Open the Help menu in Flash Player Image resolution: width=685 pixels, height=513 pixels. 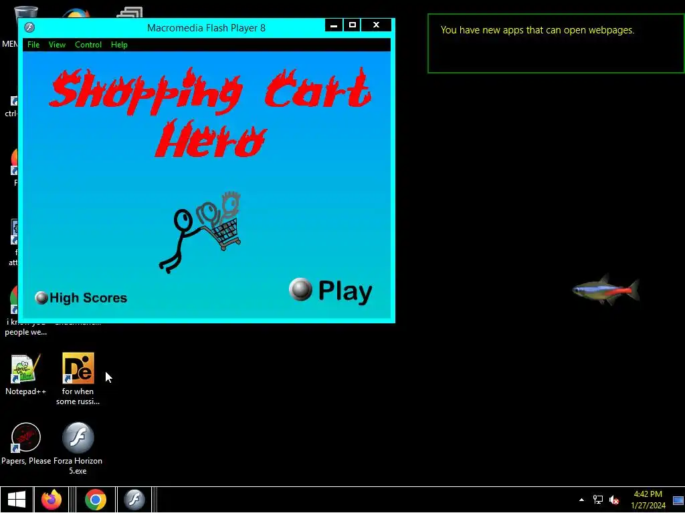119,45
